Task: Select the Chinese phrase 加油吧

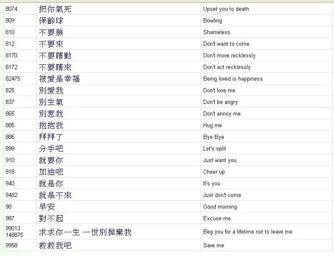Action: pos(51,172)
